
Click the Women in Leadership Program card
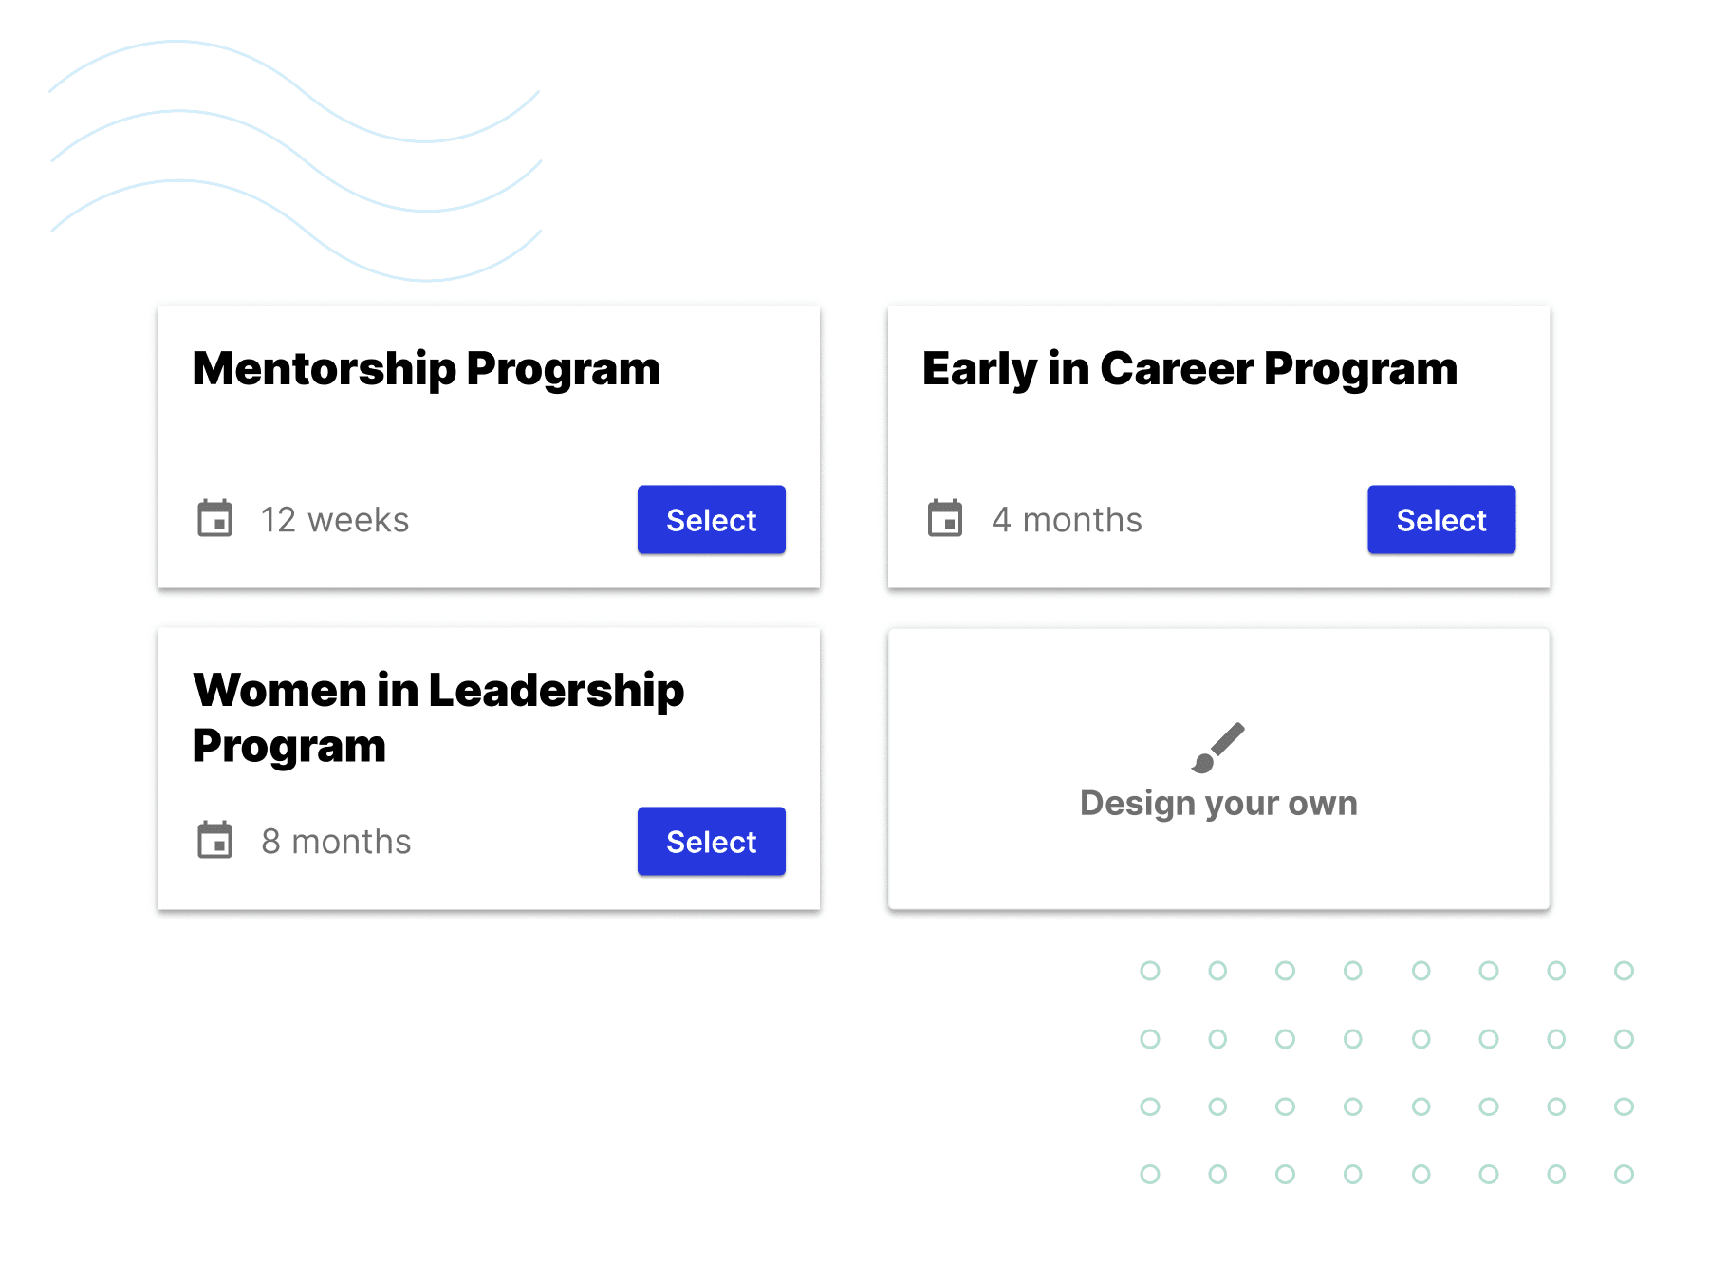(488, 769)
